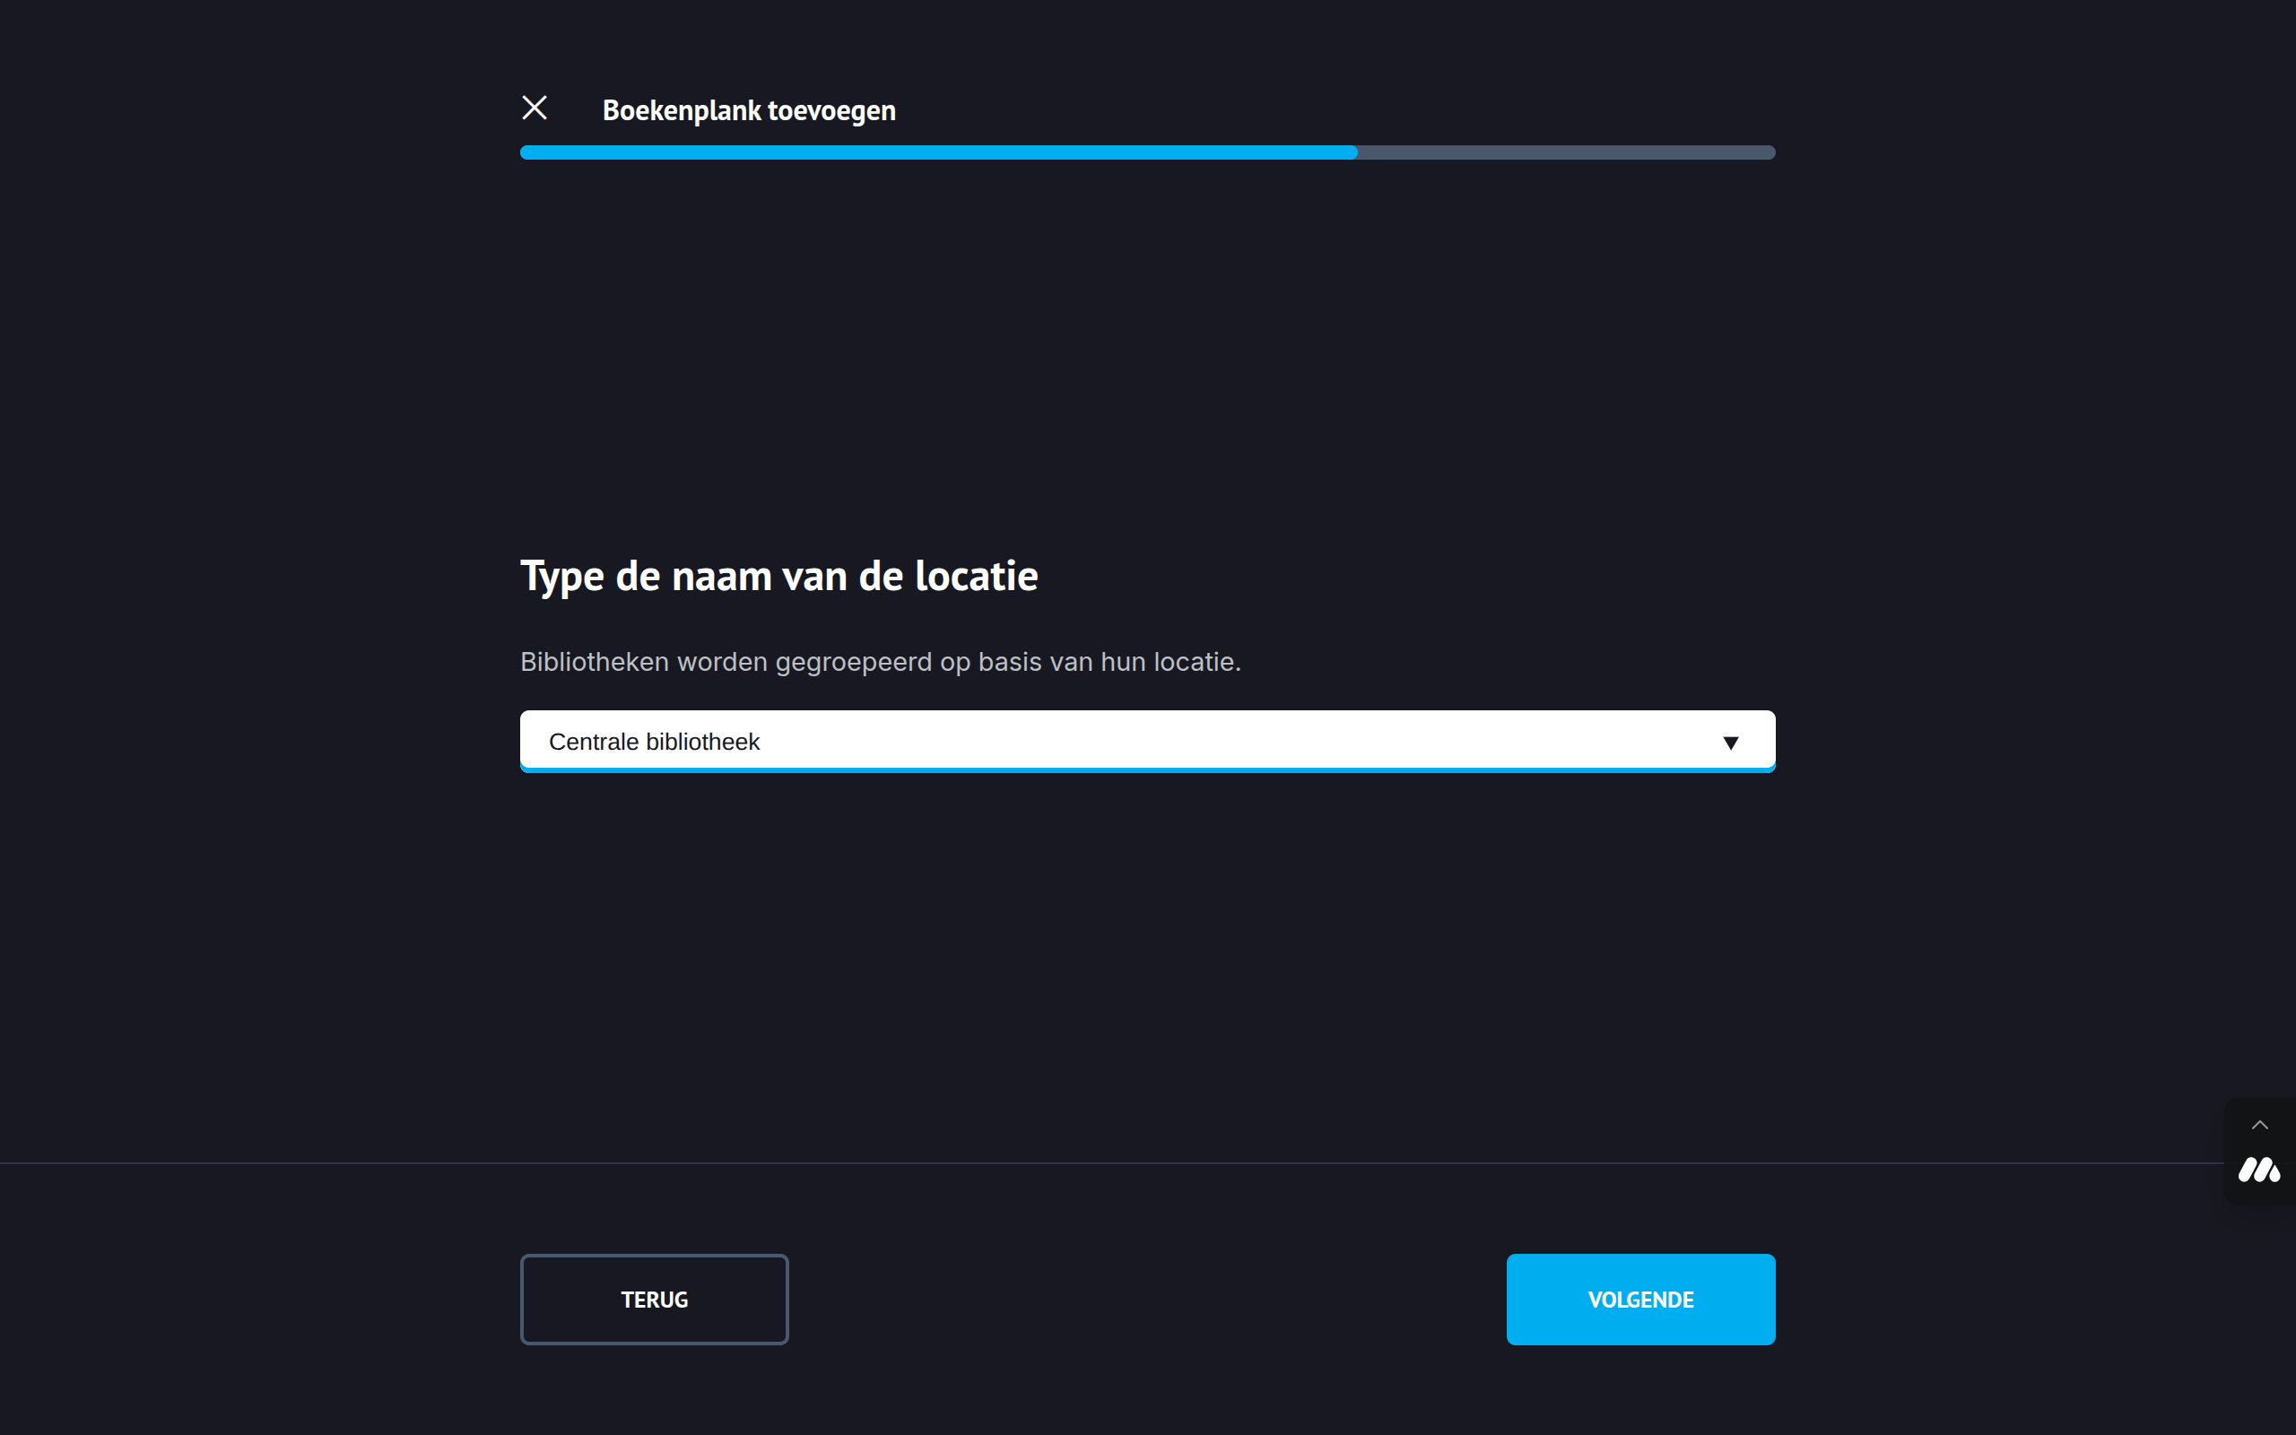The height and width of the screenshot is (1435, 2296).
Task: Open the floating logo widget at right edge
Action: tap(2259, 1171)
